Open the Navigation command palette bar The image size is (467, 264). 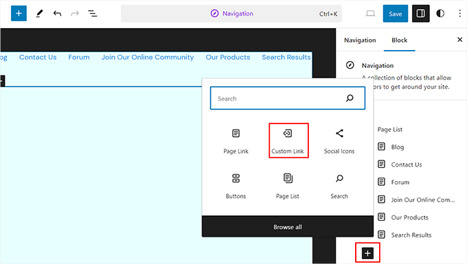231,14
